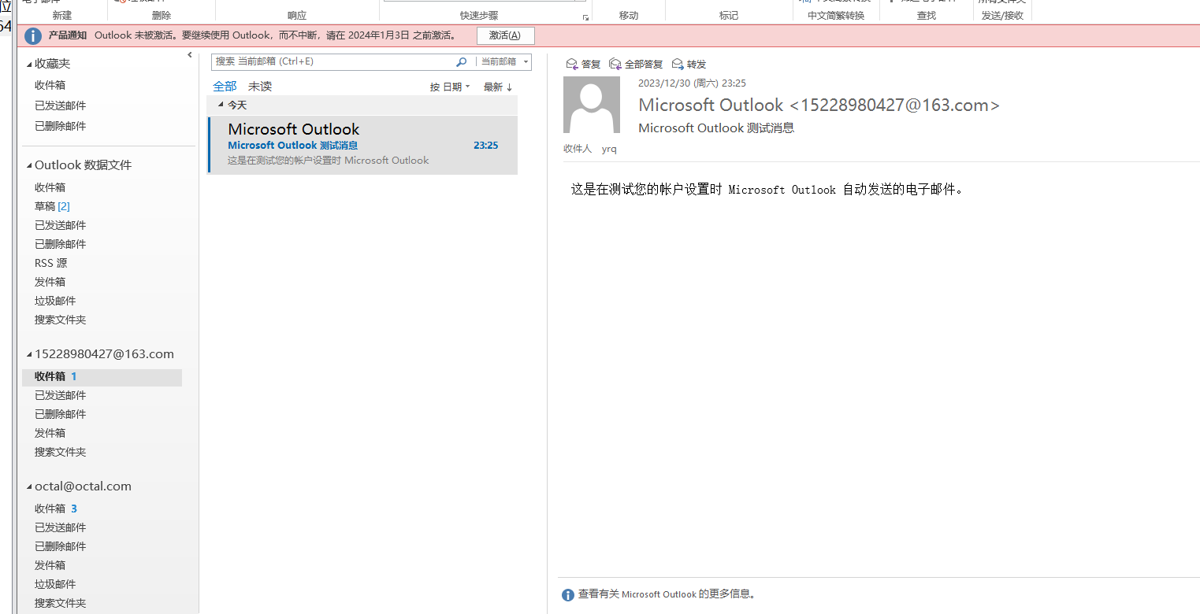Collapse the octal@octal.com account tree
The height and width of the screenshot is (614, 1200).
click(x=30, y=486)
